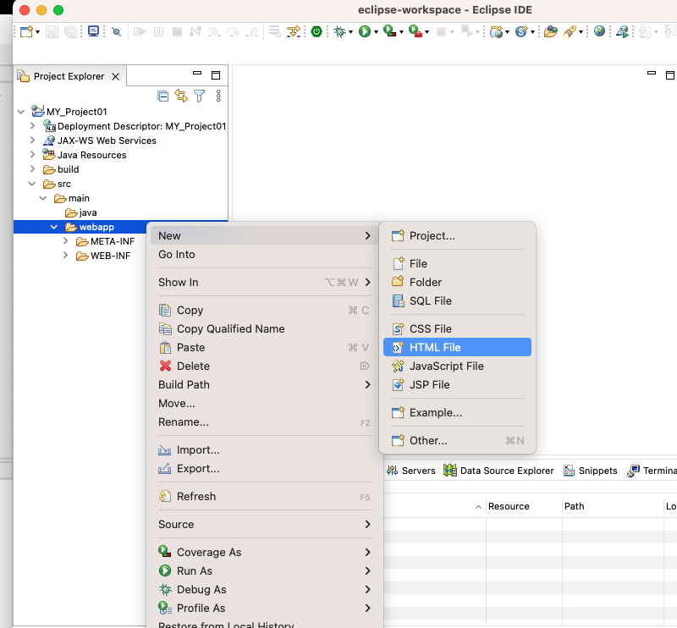The width and height of the screenshot is (677, 628).
Task: Click the Filter funnel icon in Project Explorer
Action: pyautogui.click(x=199, y=96)
